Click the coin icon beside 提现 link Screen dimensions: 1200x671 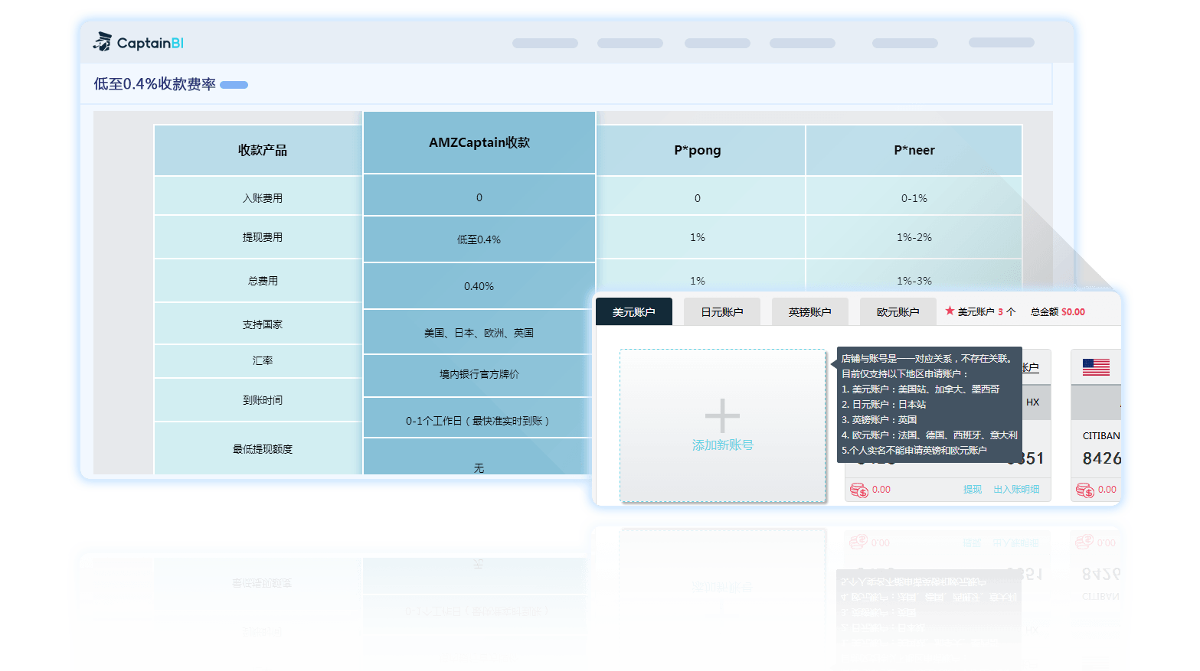pos(858,490)
